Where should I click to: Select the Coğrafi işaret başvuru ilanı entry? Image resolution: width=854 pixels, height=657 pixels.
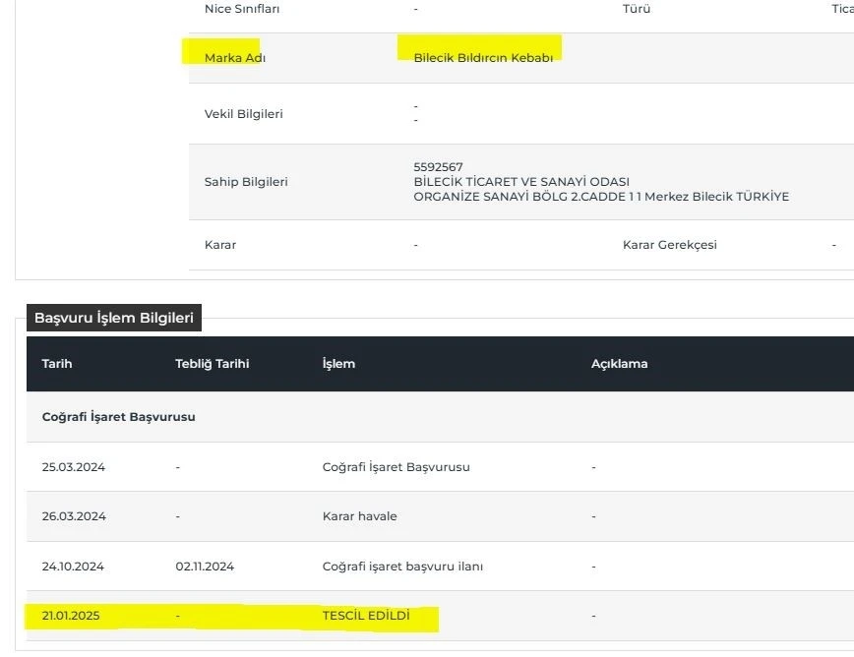(402, 567)
